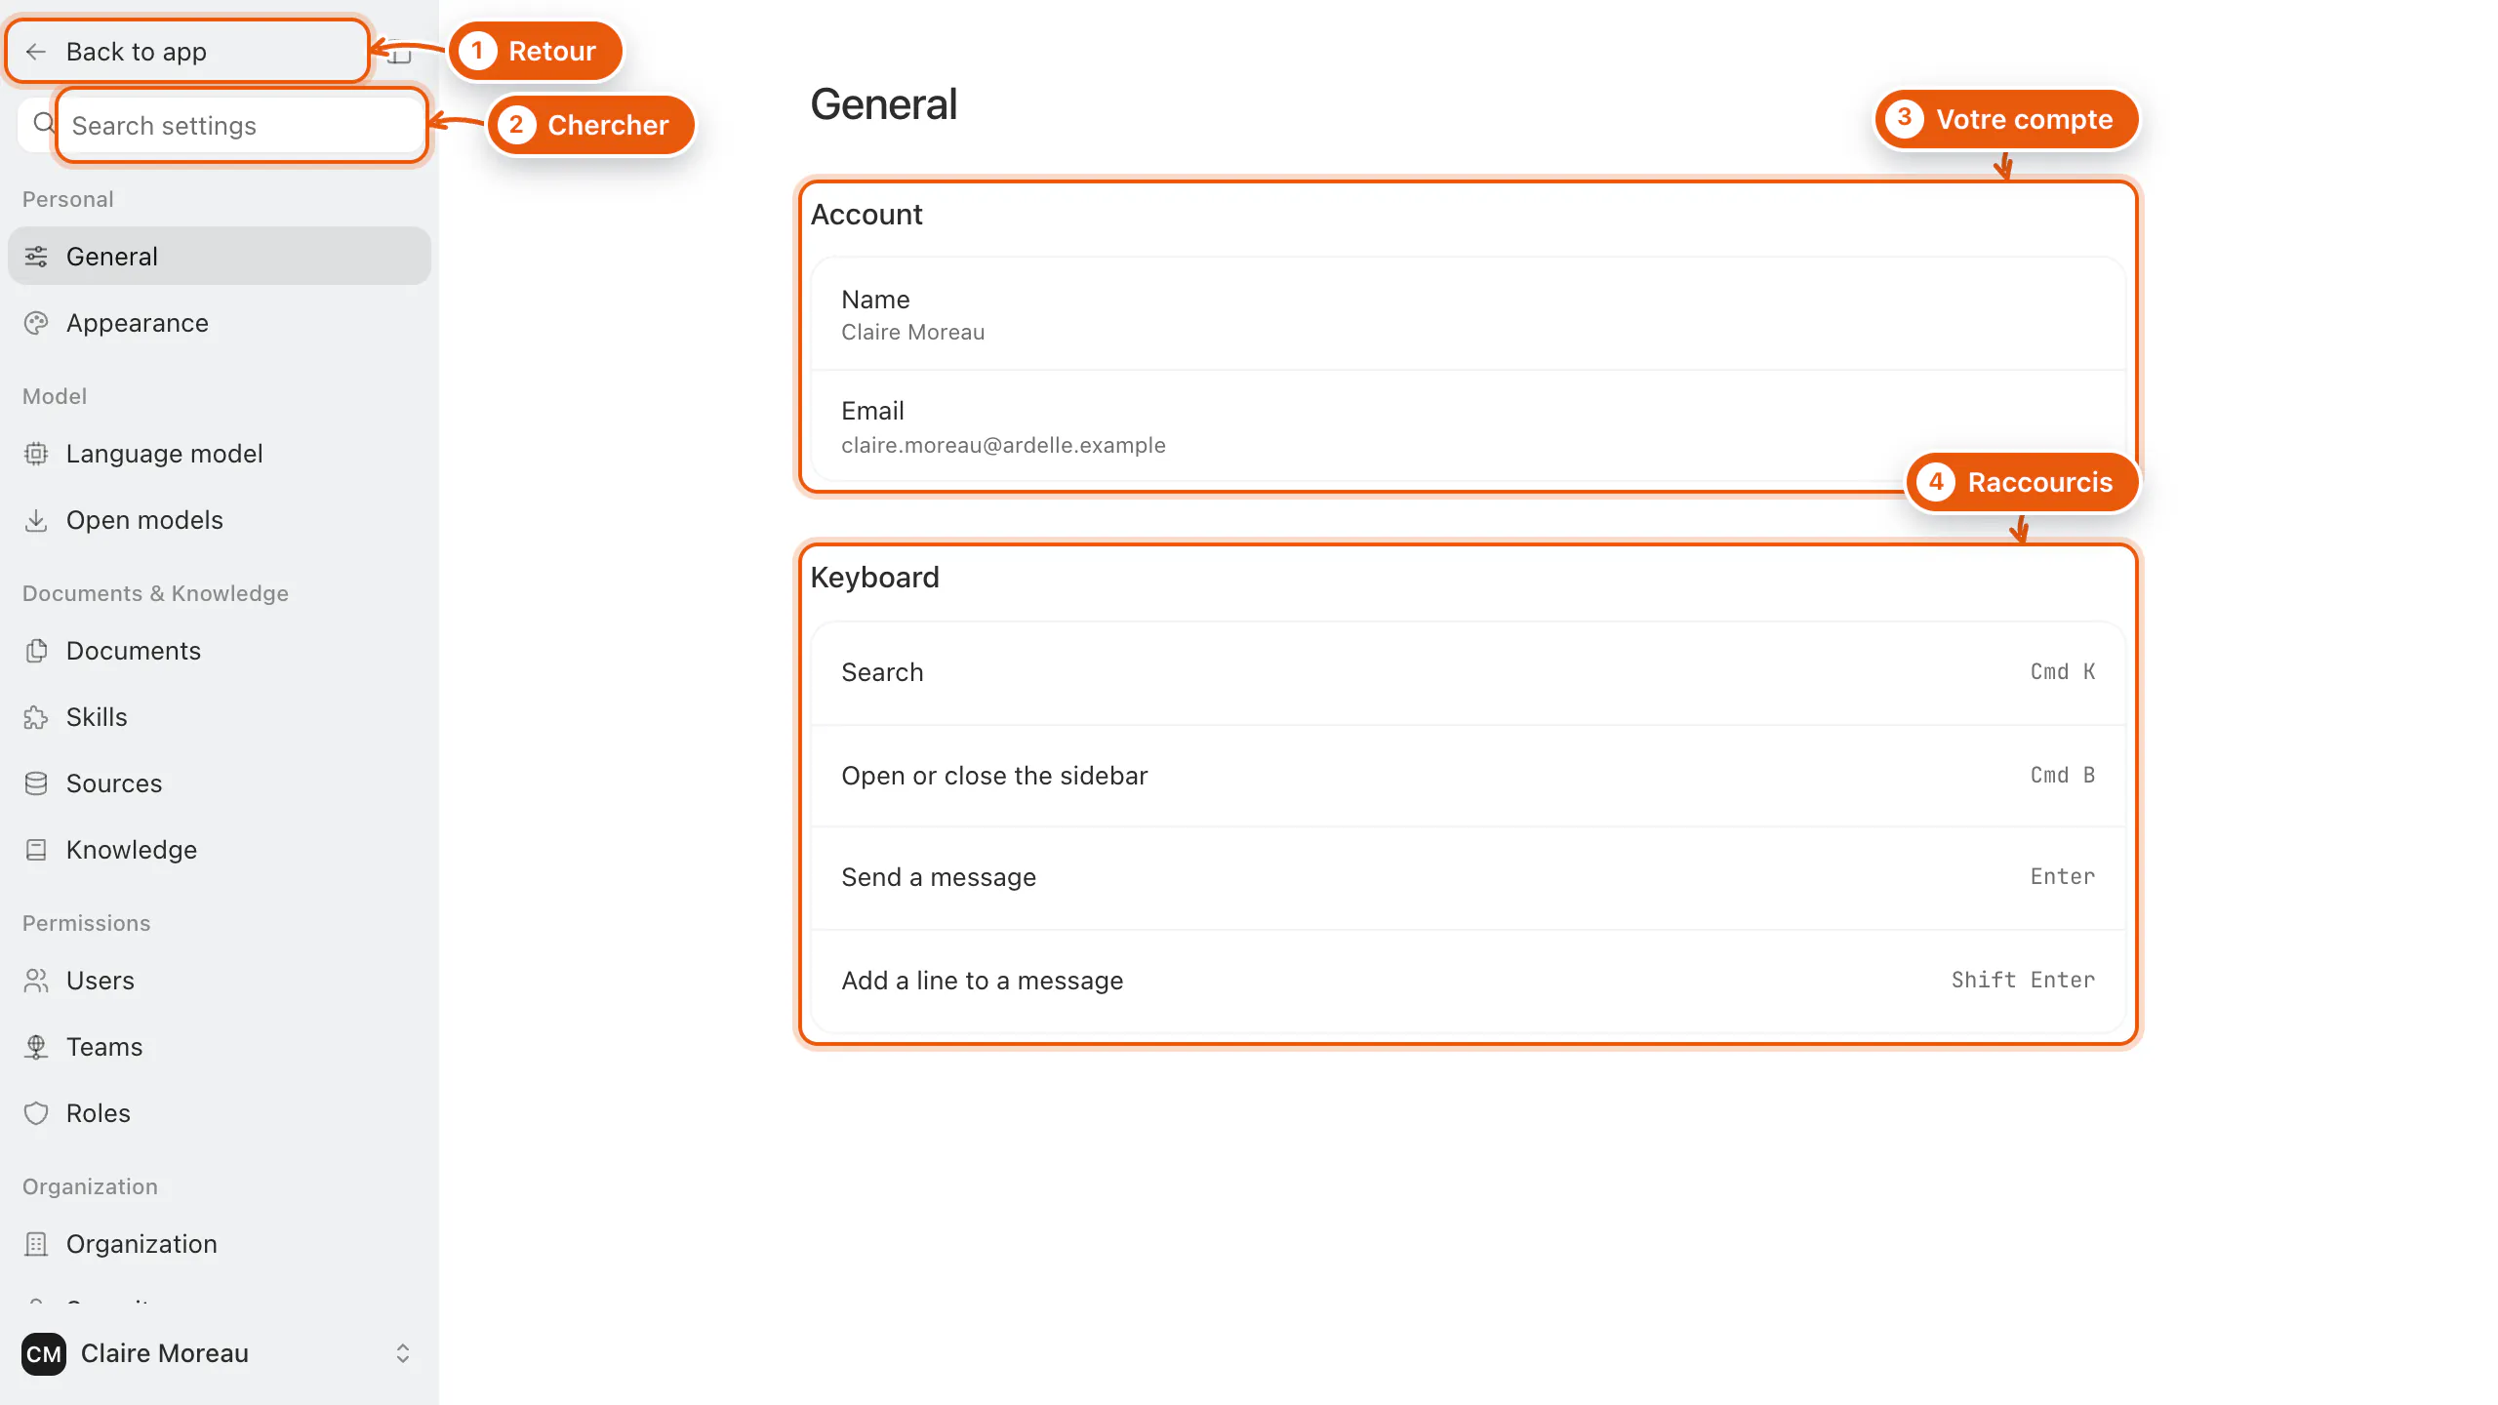The height and width of the screenshot is (1405, 2498).
Task: Click the Appearance palette icon
Action: click(x=36, y=323)
